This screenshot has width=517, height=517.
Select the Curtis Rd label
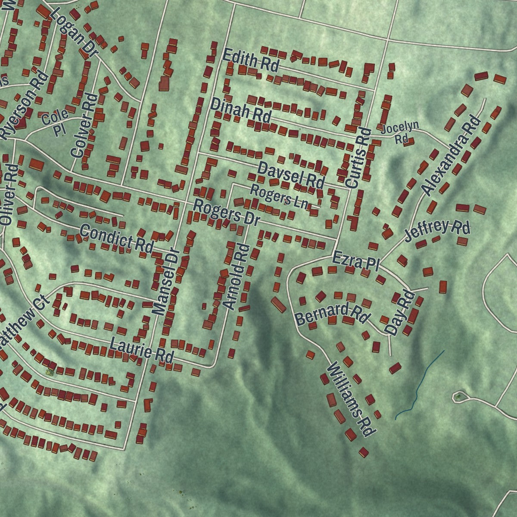coord(358,158)
